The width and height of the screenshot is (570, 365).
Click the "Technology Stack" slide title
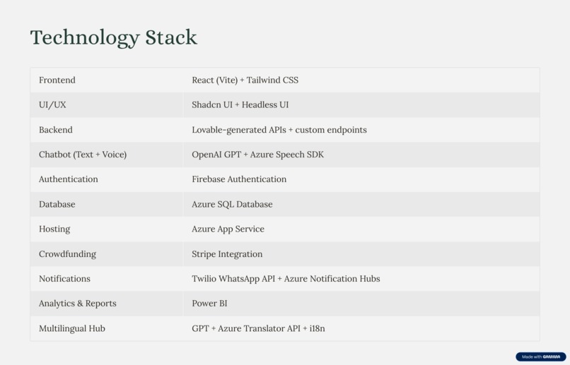click(113, 37)
